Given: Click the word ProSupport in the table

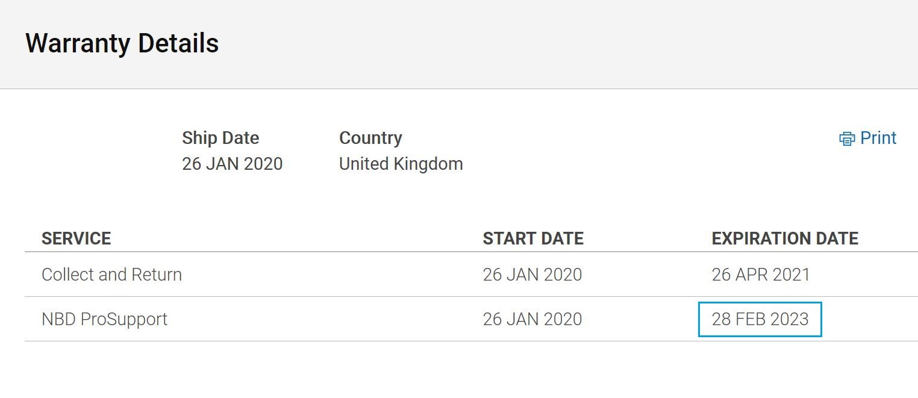Looking at the screenshot, I should [123, 319].
